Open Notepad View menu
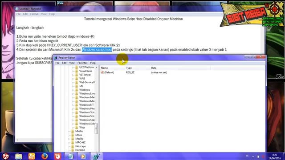 [x=44, y=14]
